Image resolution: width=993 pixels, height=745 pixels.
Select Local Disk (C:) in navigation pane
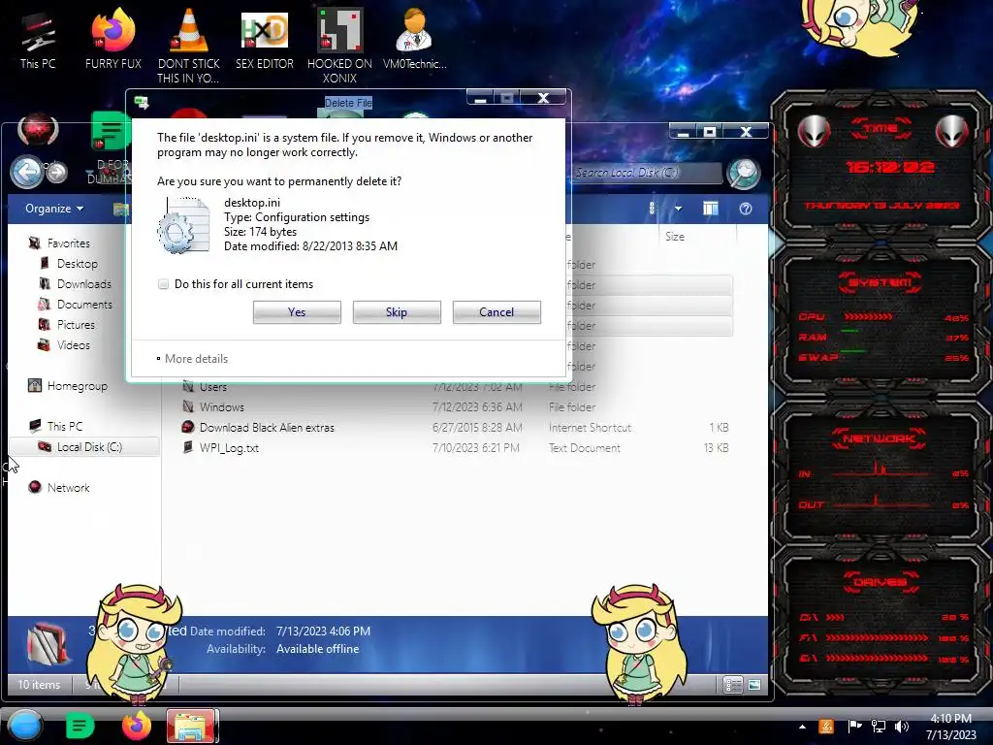pyautogui.click(x=84, y=446)
